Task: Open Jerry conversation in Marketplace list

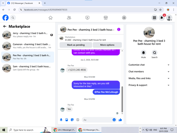Action: coord(28,35)
